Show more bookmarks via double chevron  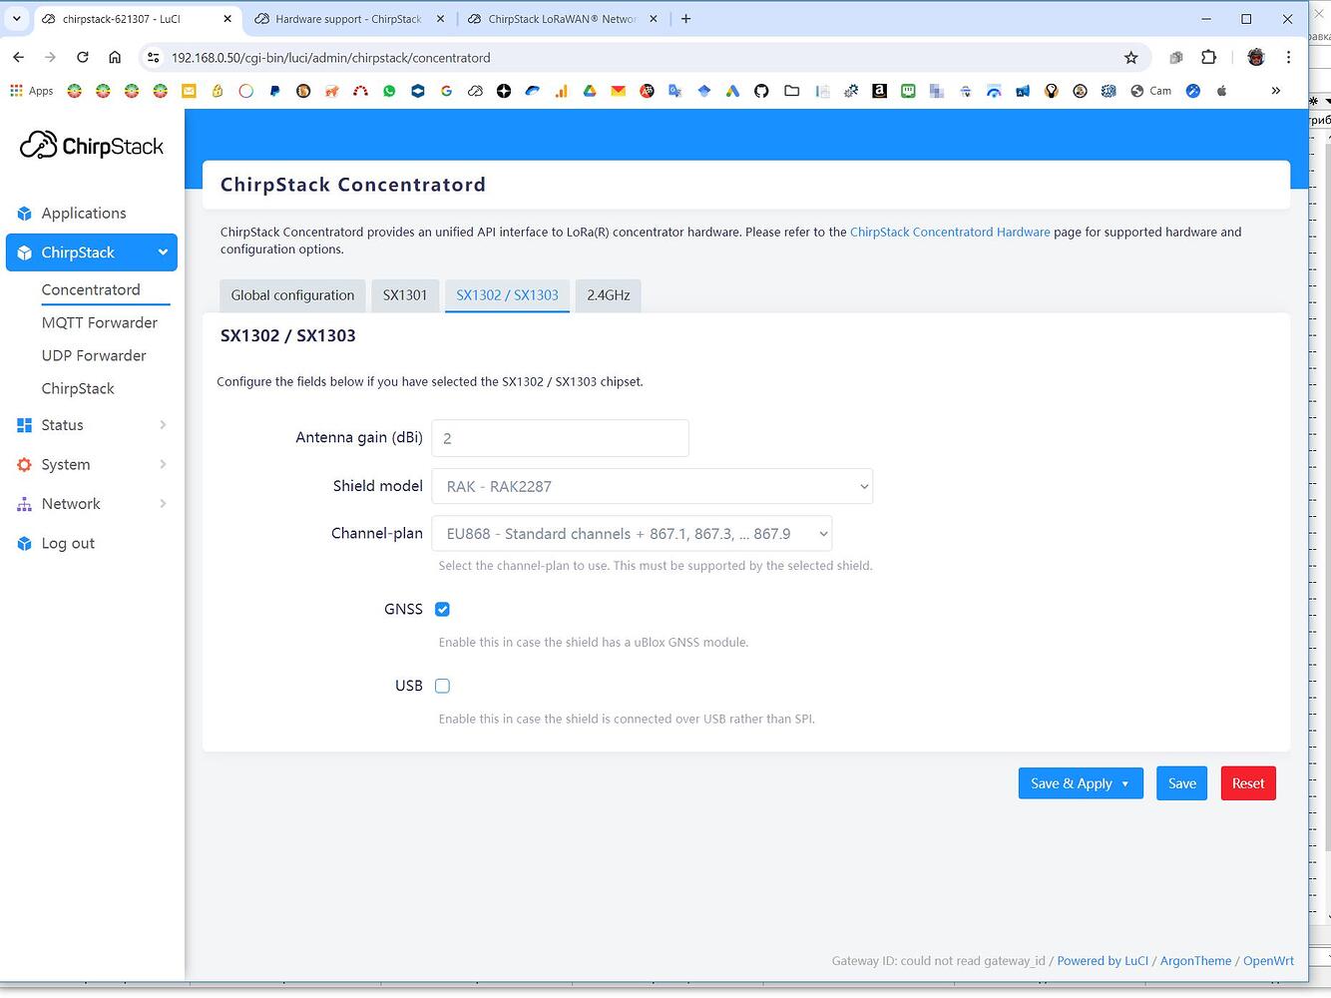pyautogui.click(x=1275, y=91)
